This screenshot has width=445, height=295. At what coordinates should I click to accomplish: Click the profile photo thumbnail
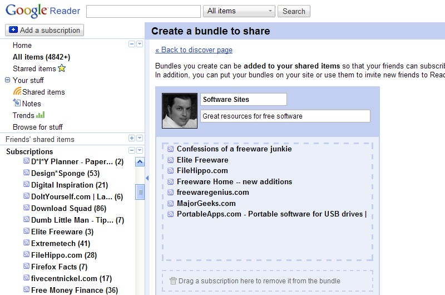pyautogui.click(x=180, y=111)
